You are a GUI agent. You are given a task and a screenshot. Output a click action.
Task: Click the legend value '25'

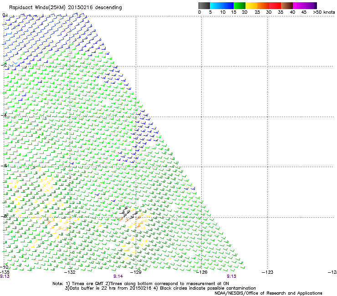[x=257, y=12]
